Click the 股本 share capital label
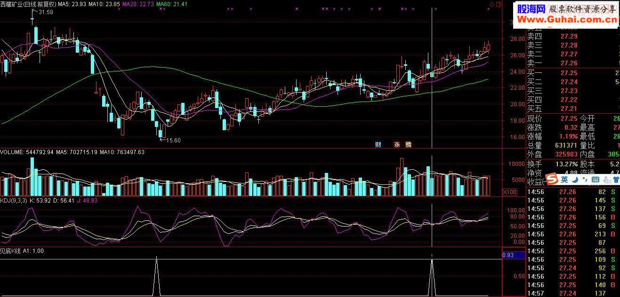 pyautogui.click(x=587, y=164)
